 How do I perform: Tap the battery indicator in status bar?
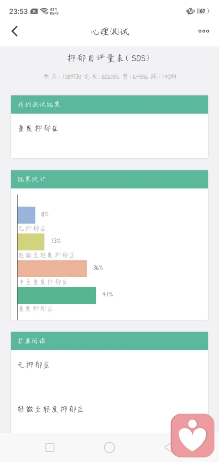click(x=203, y=11)
